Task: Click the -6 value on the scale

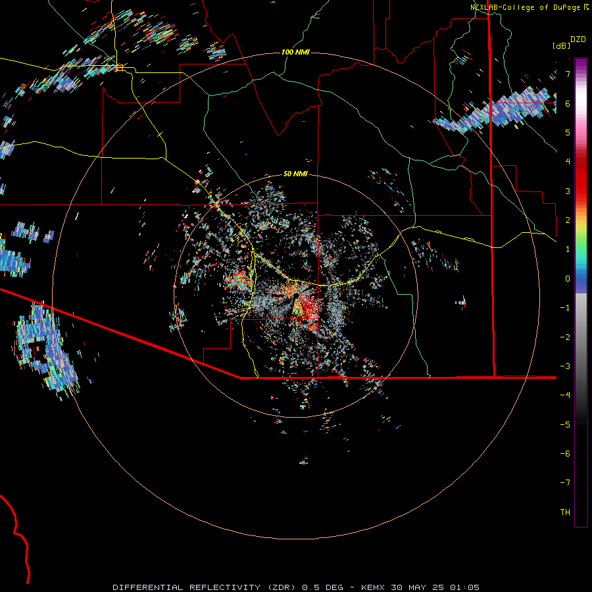Action: (565, 454)
